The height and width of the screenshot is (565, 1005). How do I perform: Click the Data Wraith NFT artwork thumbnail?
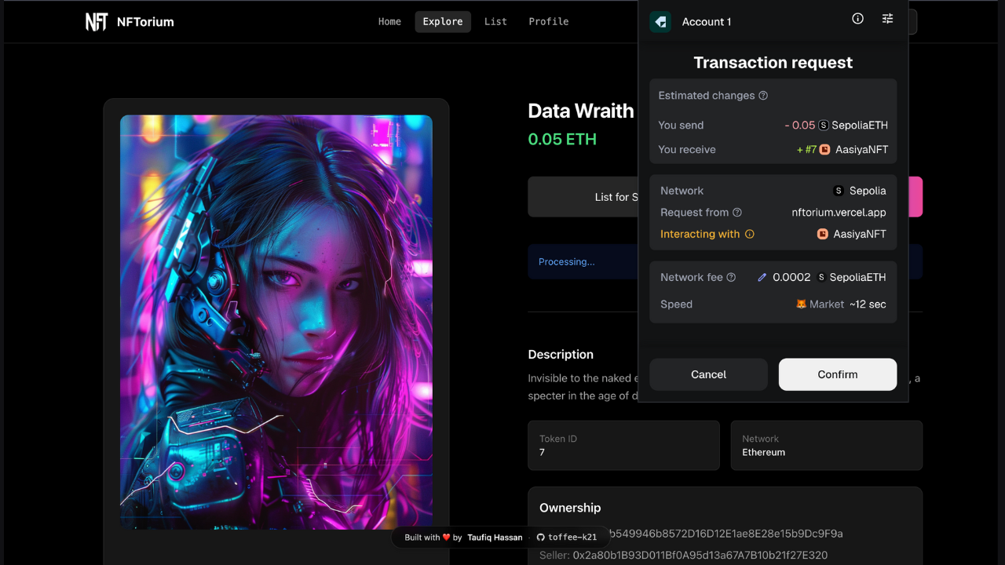coord(276,320)
